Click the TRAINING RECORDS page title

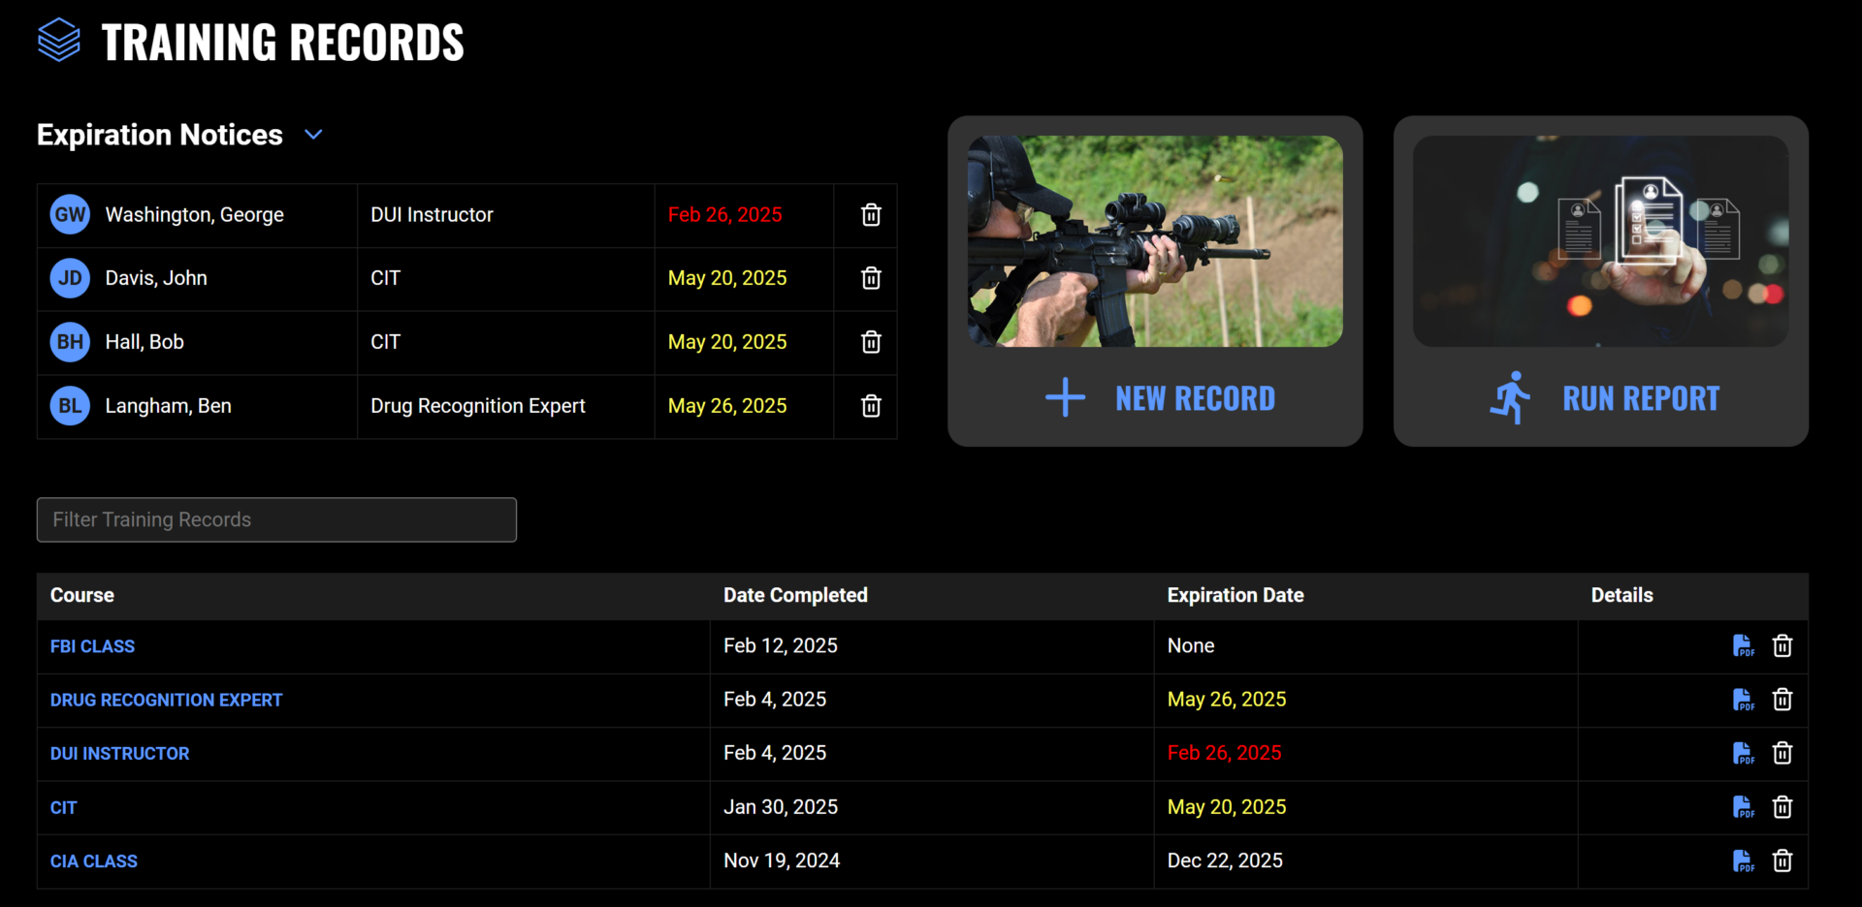click(x=282, y=43)
